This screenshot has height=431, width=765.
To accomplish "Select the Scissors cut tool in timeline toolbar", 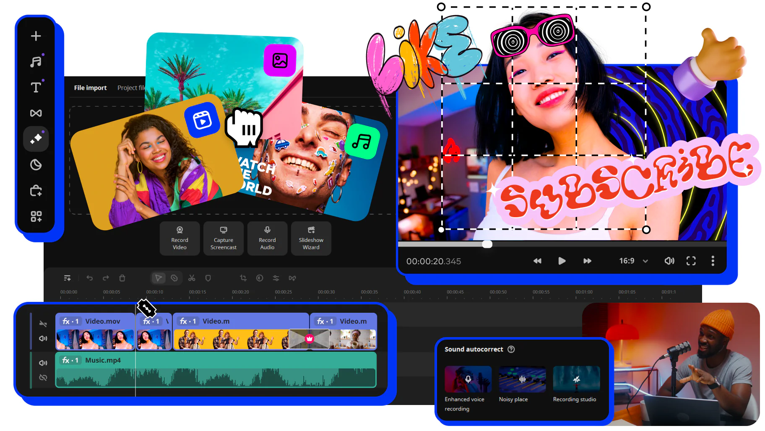I will [x=192, y=278].
